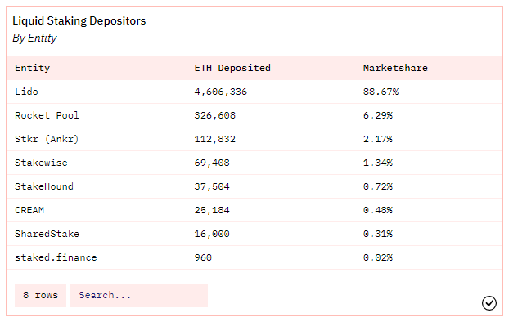Select the Stkr (Ankr) row
This screenshot has height=322, width=509.
click(254, 139)
